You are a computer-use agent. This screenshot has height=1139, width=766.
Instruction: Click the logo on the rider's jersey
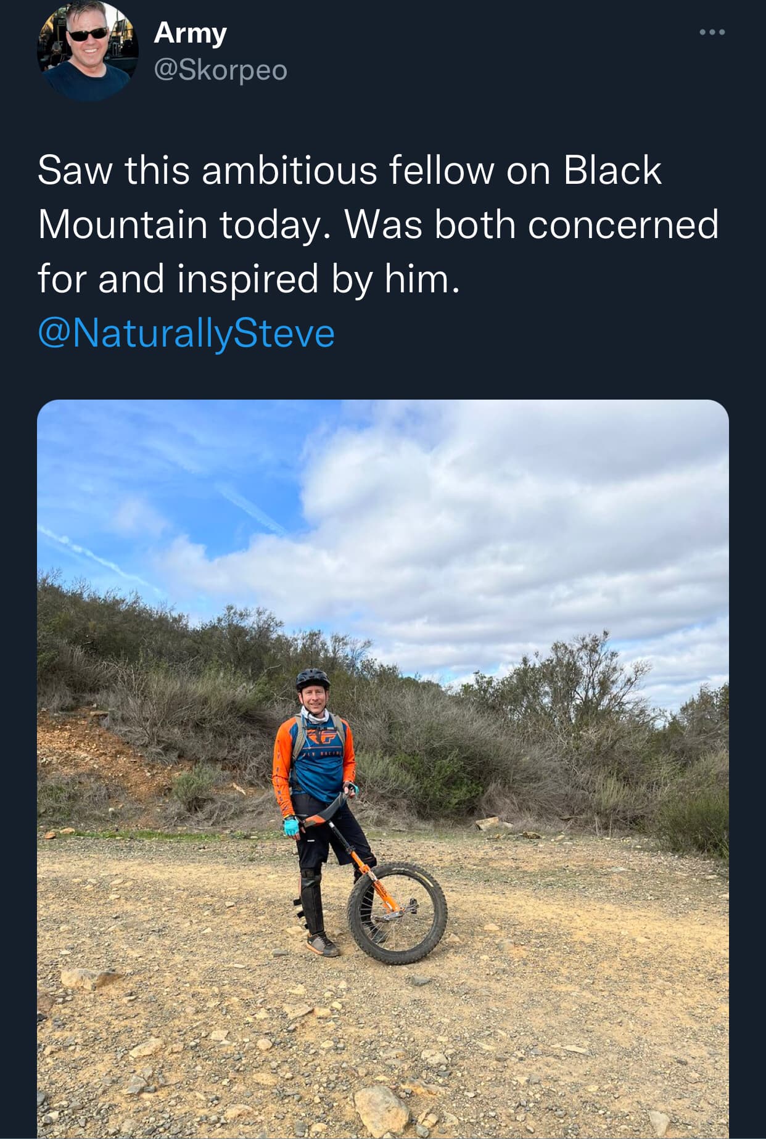coord(323,736)
